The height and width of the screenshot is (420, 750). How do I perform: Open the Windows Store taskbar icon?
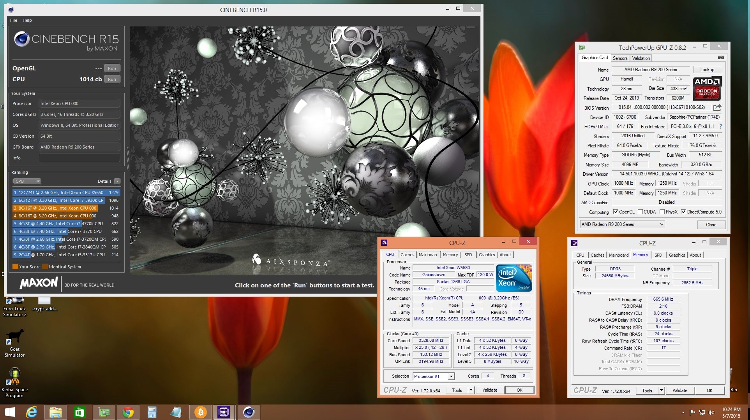(79, 412)
